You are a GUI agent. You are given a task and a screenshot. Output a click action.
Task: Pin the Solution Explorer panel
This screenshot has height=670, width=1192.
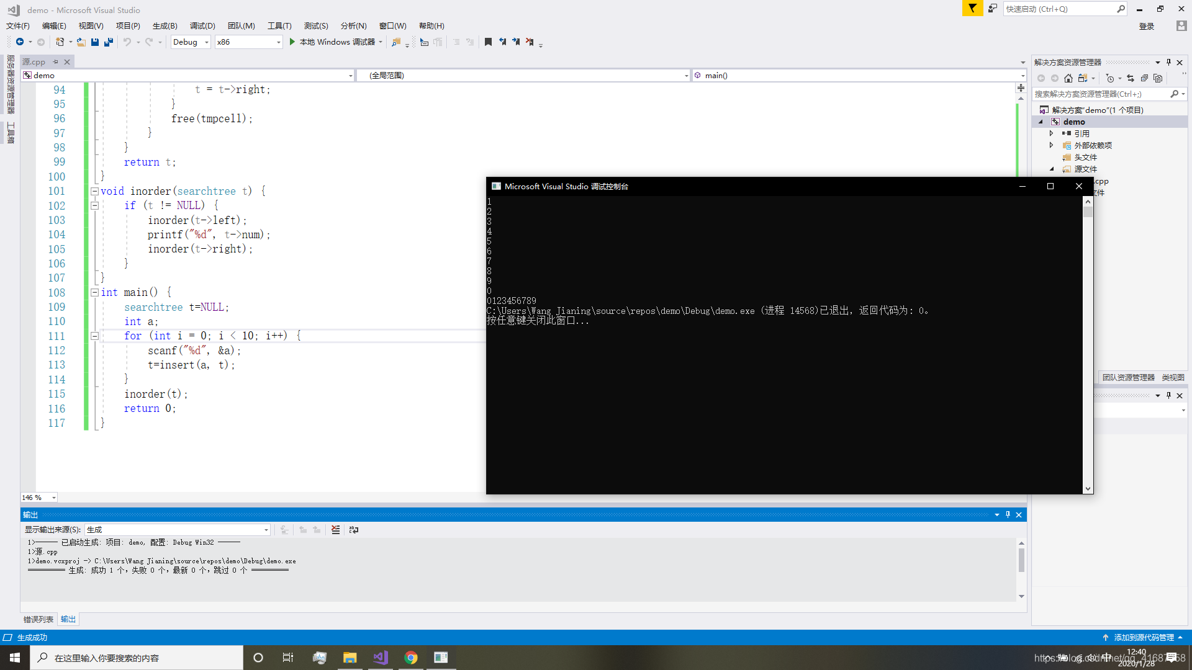(x=1168, y=62)
